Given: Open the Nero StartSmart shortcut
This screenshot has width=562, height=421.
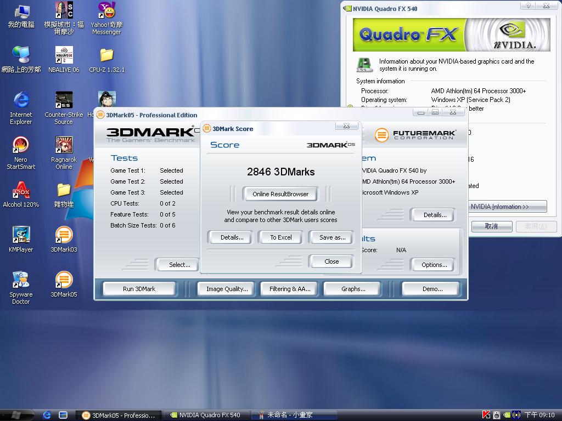Looking at the screenshot, I should coord(21,152).
